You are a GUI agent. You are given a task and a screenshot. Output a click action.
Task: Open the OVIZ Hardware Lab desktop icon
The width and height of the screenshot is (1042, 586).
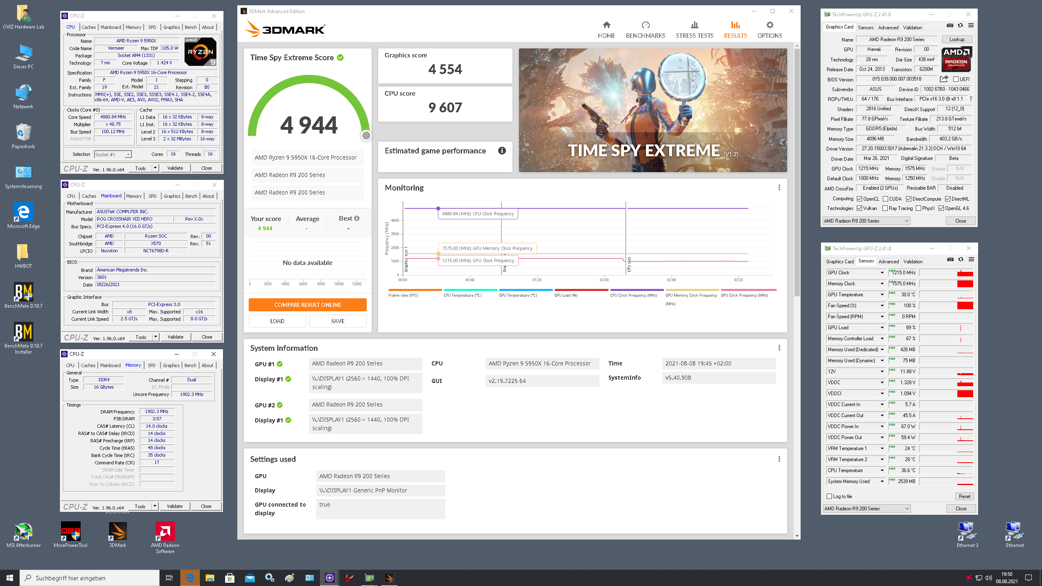click(23, 17)
